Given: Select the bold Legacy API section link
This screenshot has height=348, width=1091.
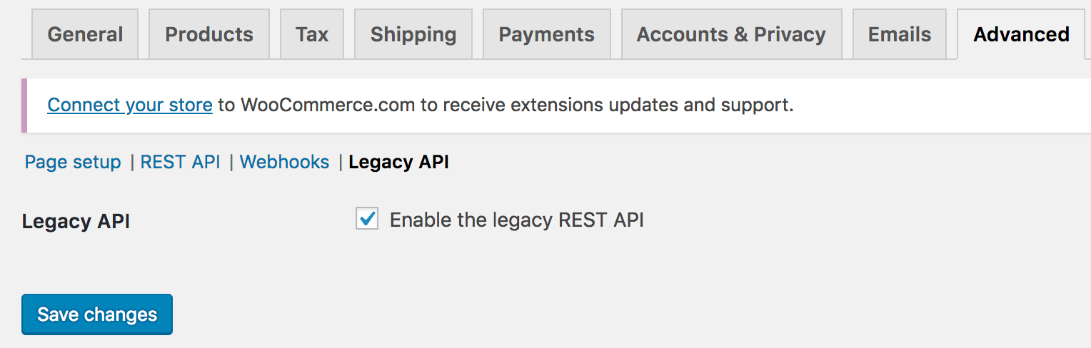Looking at the screenshot, I should 398,163.
